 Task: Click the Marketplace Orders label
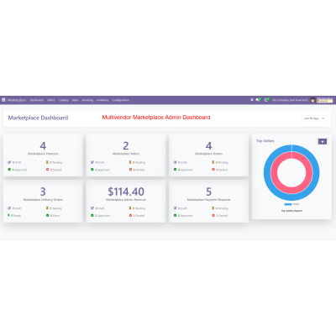[x=208, y=154]
